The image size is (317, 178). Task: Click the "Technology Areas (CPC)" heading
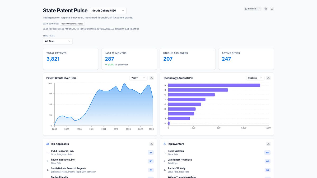pos(178,78)
